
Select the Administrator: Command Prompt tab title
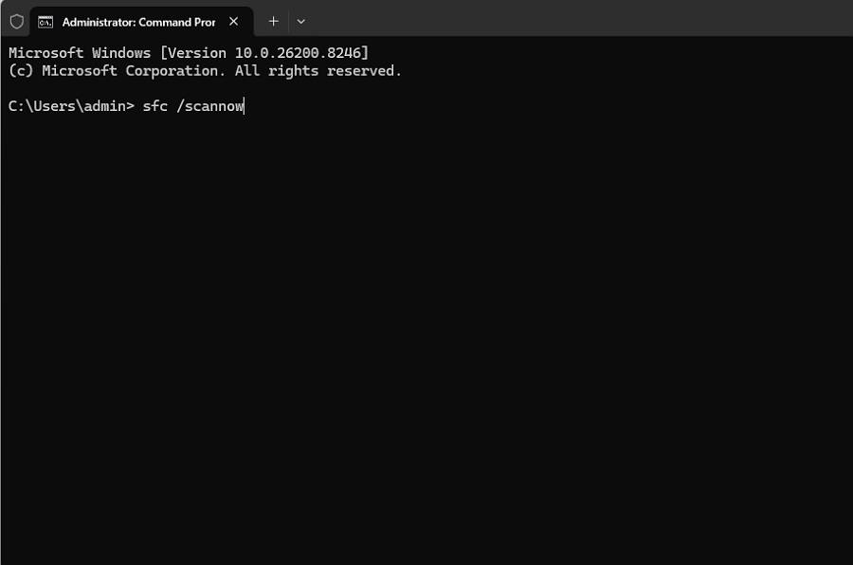138,21
